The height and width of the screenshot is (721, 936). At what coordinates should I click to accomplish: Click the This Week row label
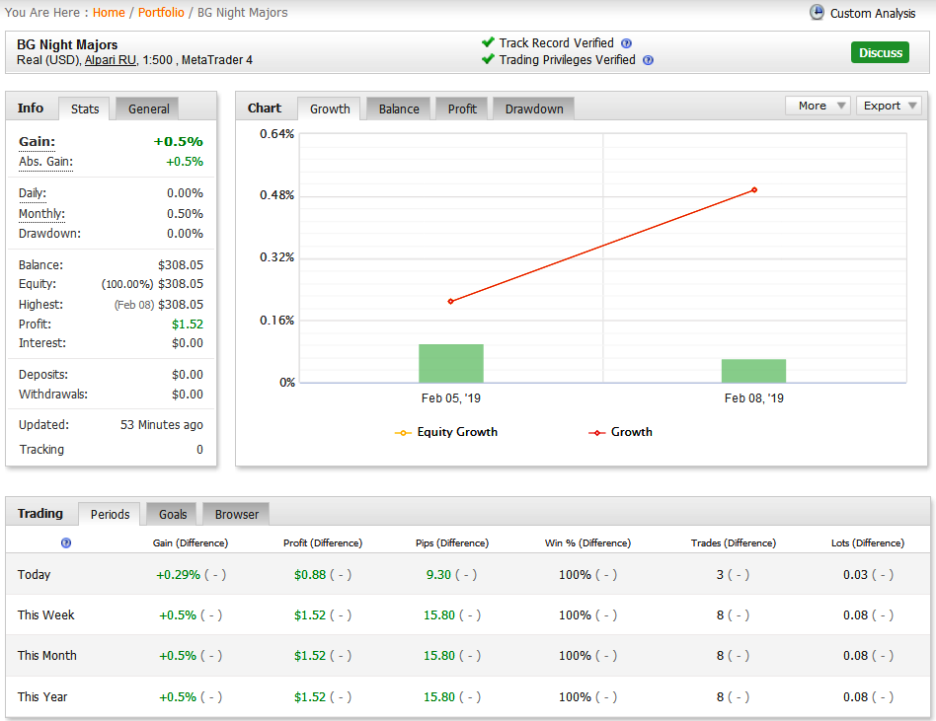coord(46,614)
